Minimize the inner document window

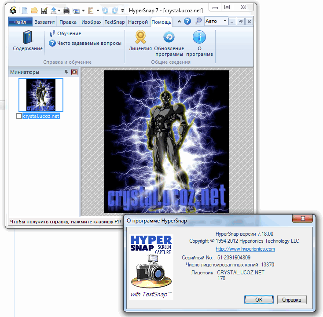click(x=232, y=22)
